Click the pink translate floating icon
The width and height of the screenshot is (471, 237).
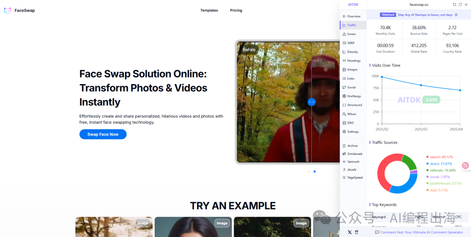pos(465,166)
